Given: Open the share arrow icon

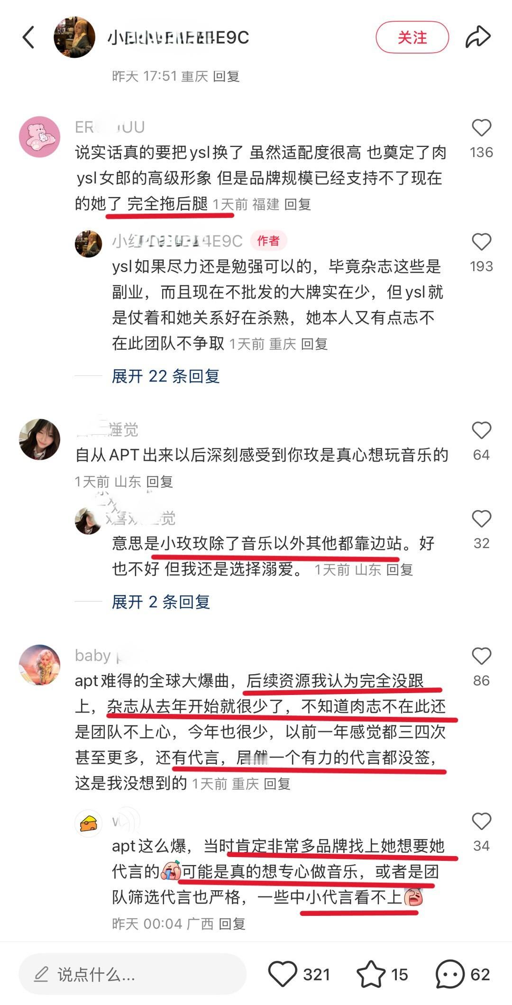Looking at the screenshot, I should [x=477, y=37].
